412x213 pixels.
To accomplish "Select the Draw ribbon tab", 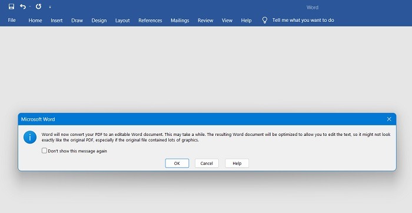I will pyautogui.click(x=77, y=20).
